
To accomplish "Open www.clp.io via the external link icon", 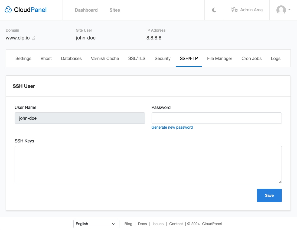I will (33, 38).
